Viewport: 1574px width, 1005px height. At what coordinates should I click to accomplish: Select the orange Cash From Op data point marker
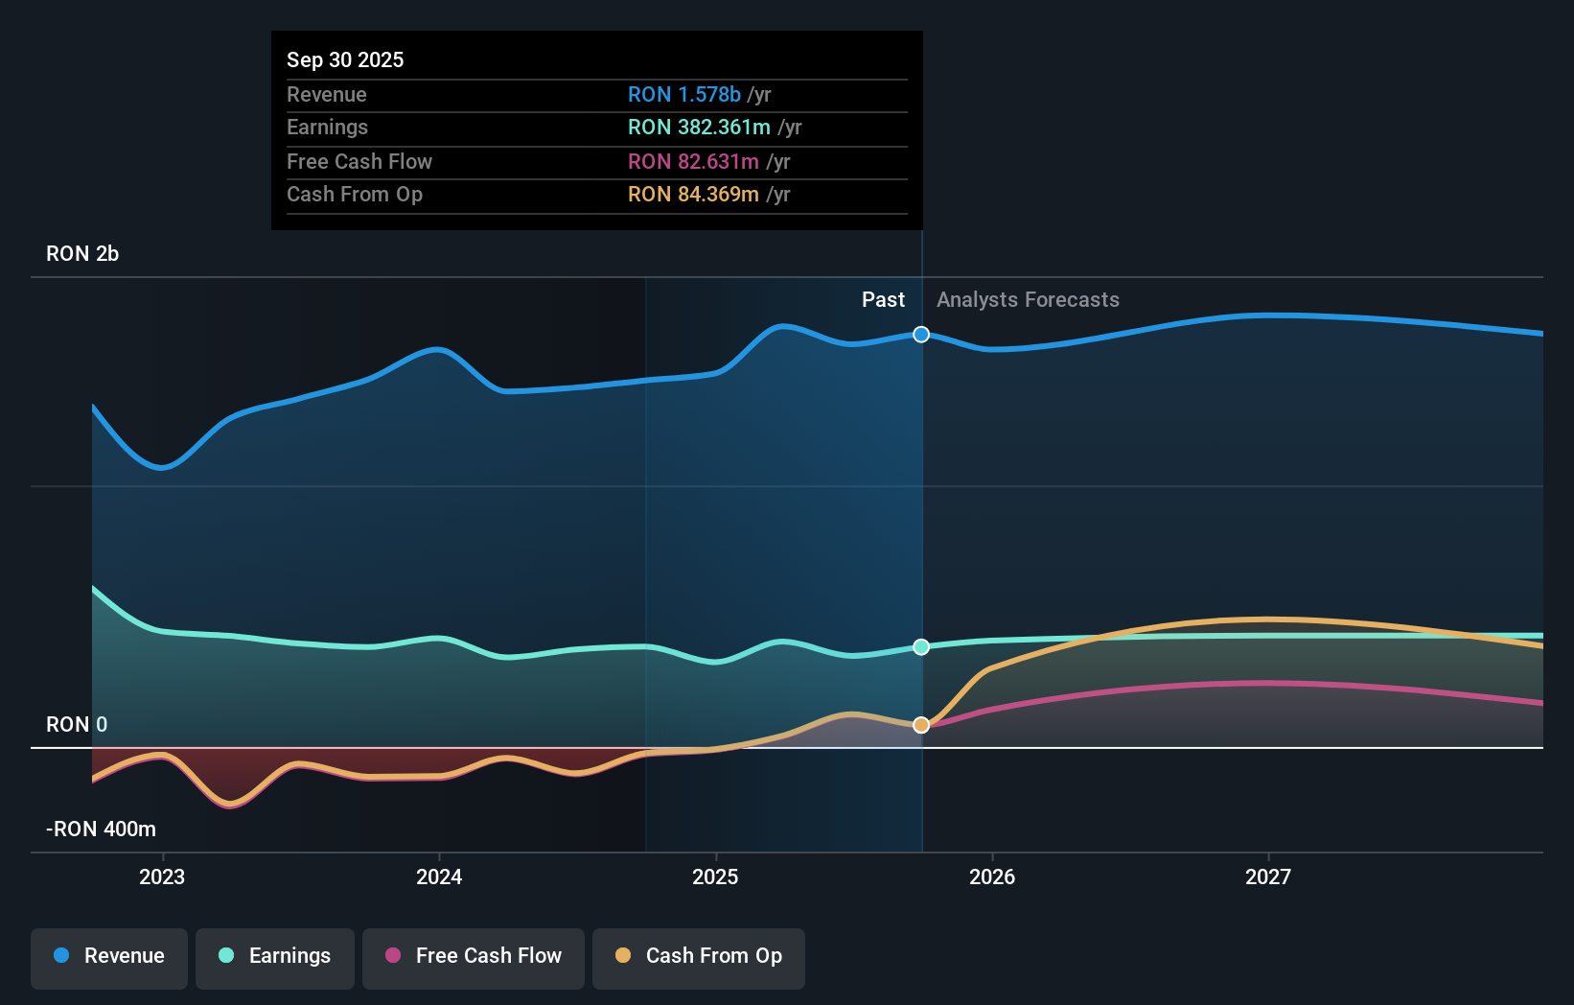(x=921, y=725)
